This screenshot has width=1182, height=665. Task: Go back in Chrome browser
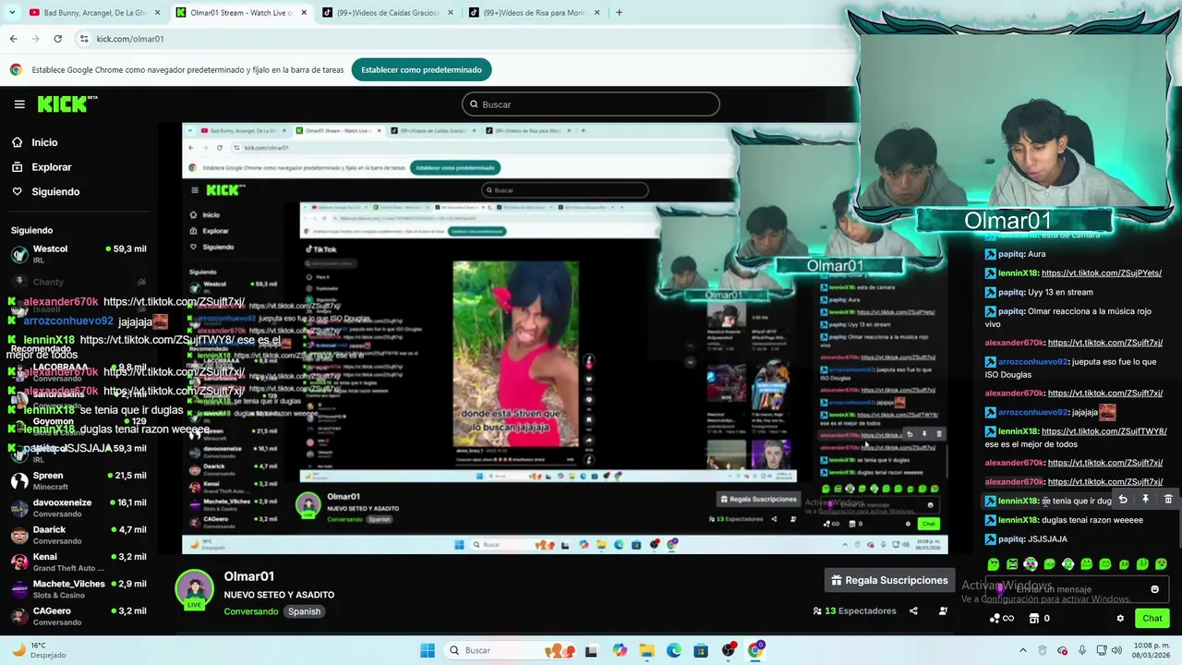click(x=13, y=39)
